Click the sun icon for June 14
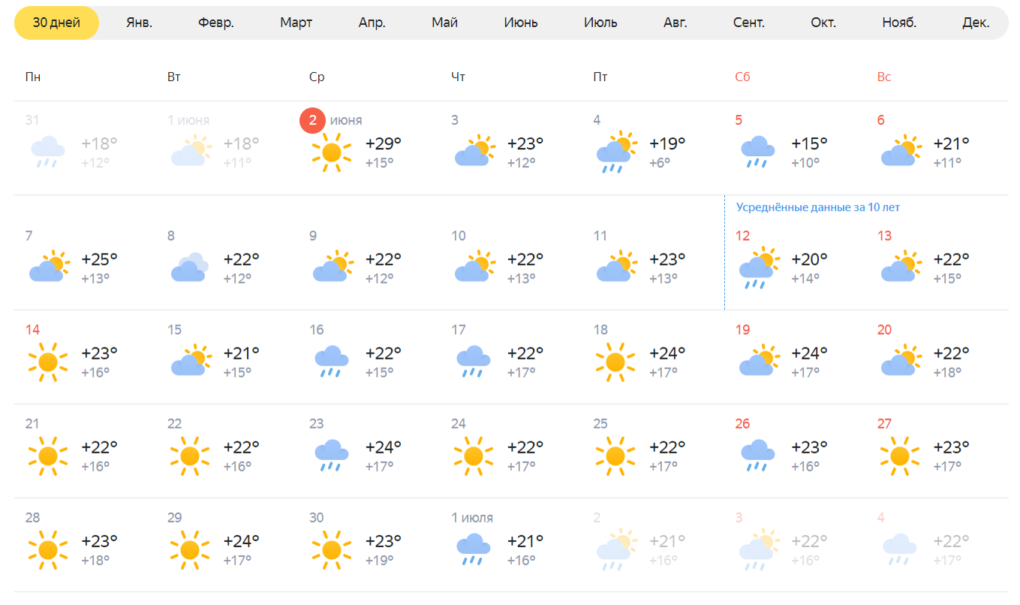The image size is (1020, 605). pos(47,362)
